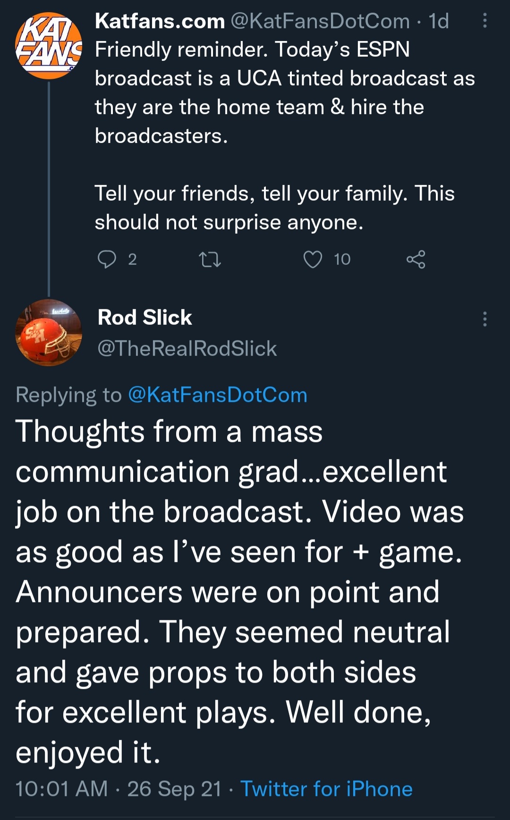Screen dimensions: 510x820
Task: Open more options for Rod Slick's reply
Action: [484, 319]
